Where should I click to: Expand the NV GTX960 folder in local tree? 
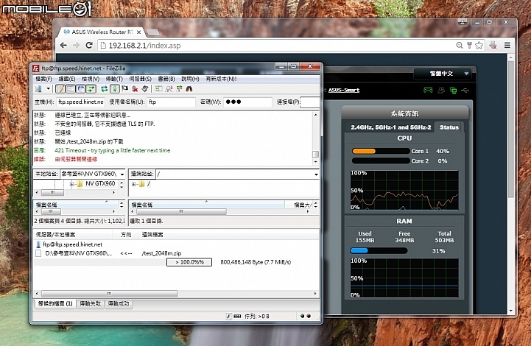pos(71,184)
